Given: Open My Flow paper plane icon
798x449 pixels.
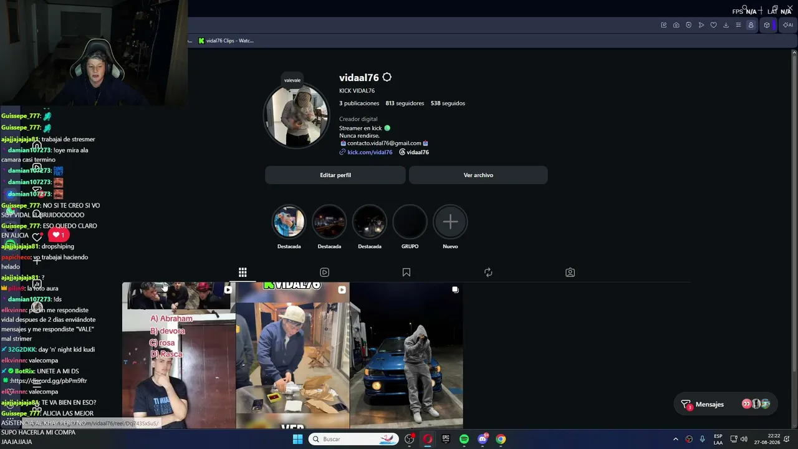Looking at the screenshot, I should click(701, 25).
